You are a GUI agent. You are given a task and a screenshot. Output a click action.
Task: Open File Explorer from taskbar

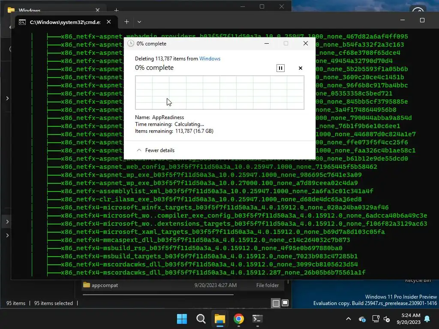220,319
